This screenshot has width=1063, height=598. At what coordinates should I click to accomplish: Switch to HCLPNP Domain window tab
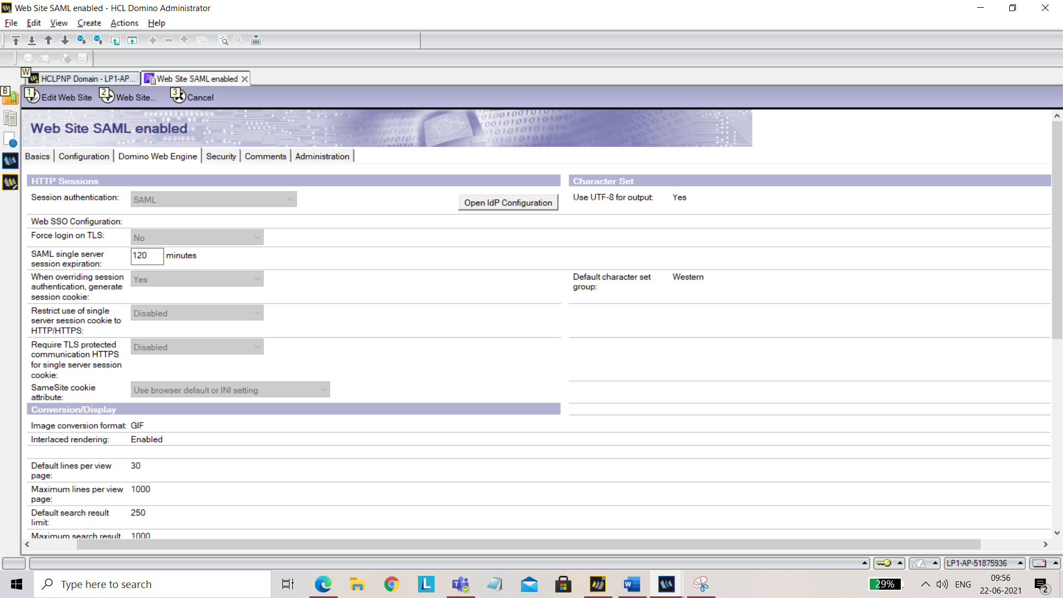[x=83, y=79]
